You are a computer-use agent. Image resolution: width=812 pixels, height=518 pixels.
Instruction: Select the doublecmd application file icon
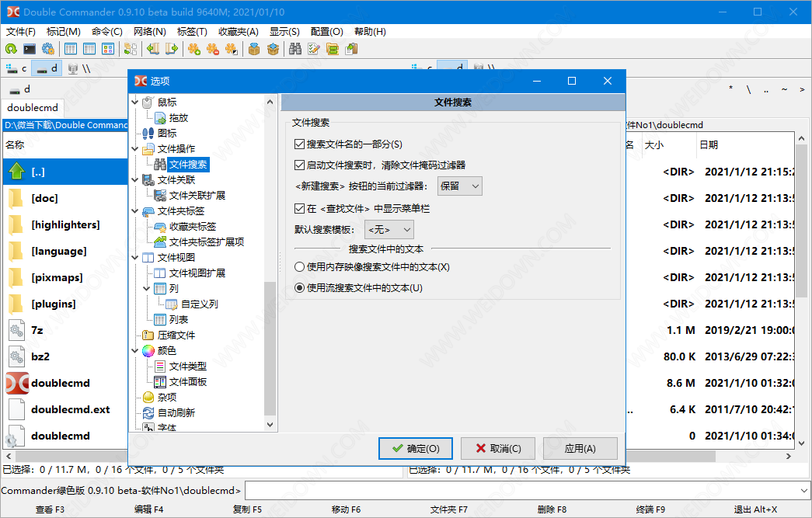[17, 383]
